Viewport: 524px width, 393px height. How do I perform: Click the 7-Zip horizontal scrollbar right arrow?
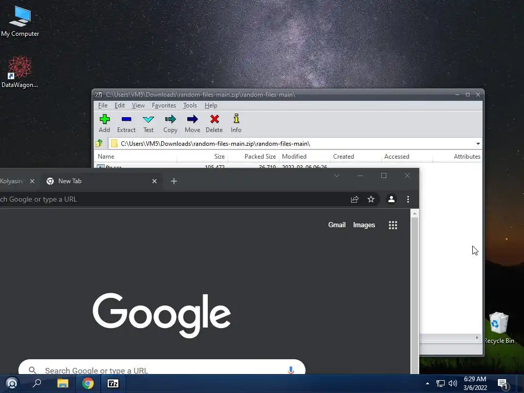point(477,338)
